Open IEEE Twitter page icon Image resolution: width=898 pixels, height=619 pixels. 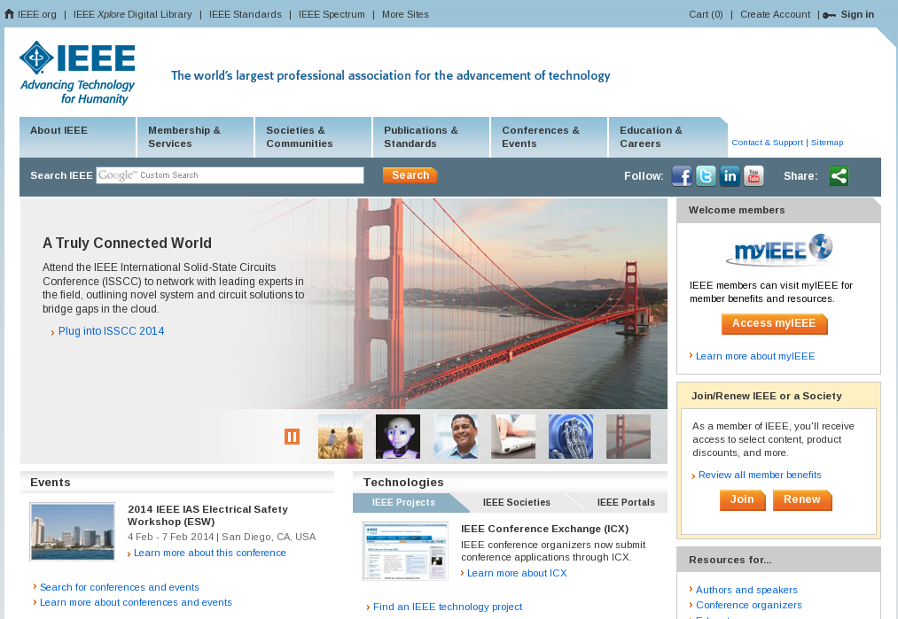point(706,175)
